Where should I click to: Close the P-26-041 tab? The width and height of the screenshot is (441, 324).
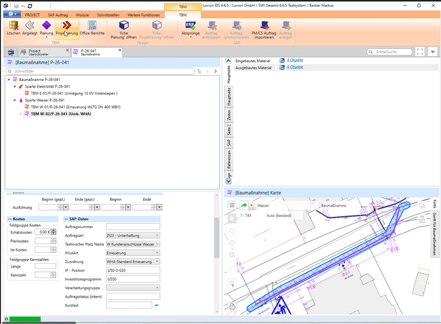120,50
